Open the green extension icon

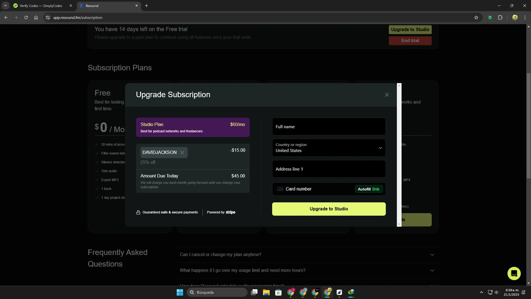[490, 17]
